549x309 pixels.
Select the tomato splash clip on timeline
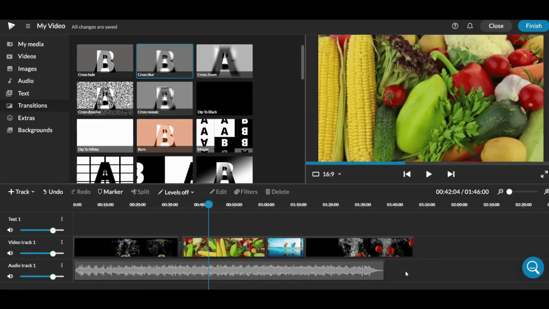coord(359,248)
